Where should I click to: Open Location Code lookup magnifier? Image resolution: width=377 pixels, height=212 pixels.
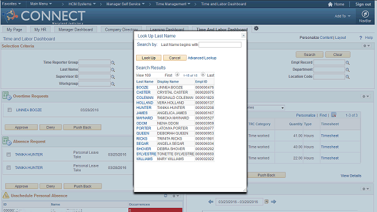point(348,77)
